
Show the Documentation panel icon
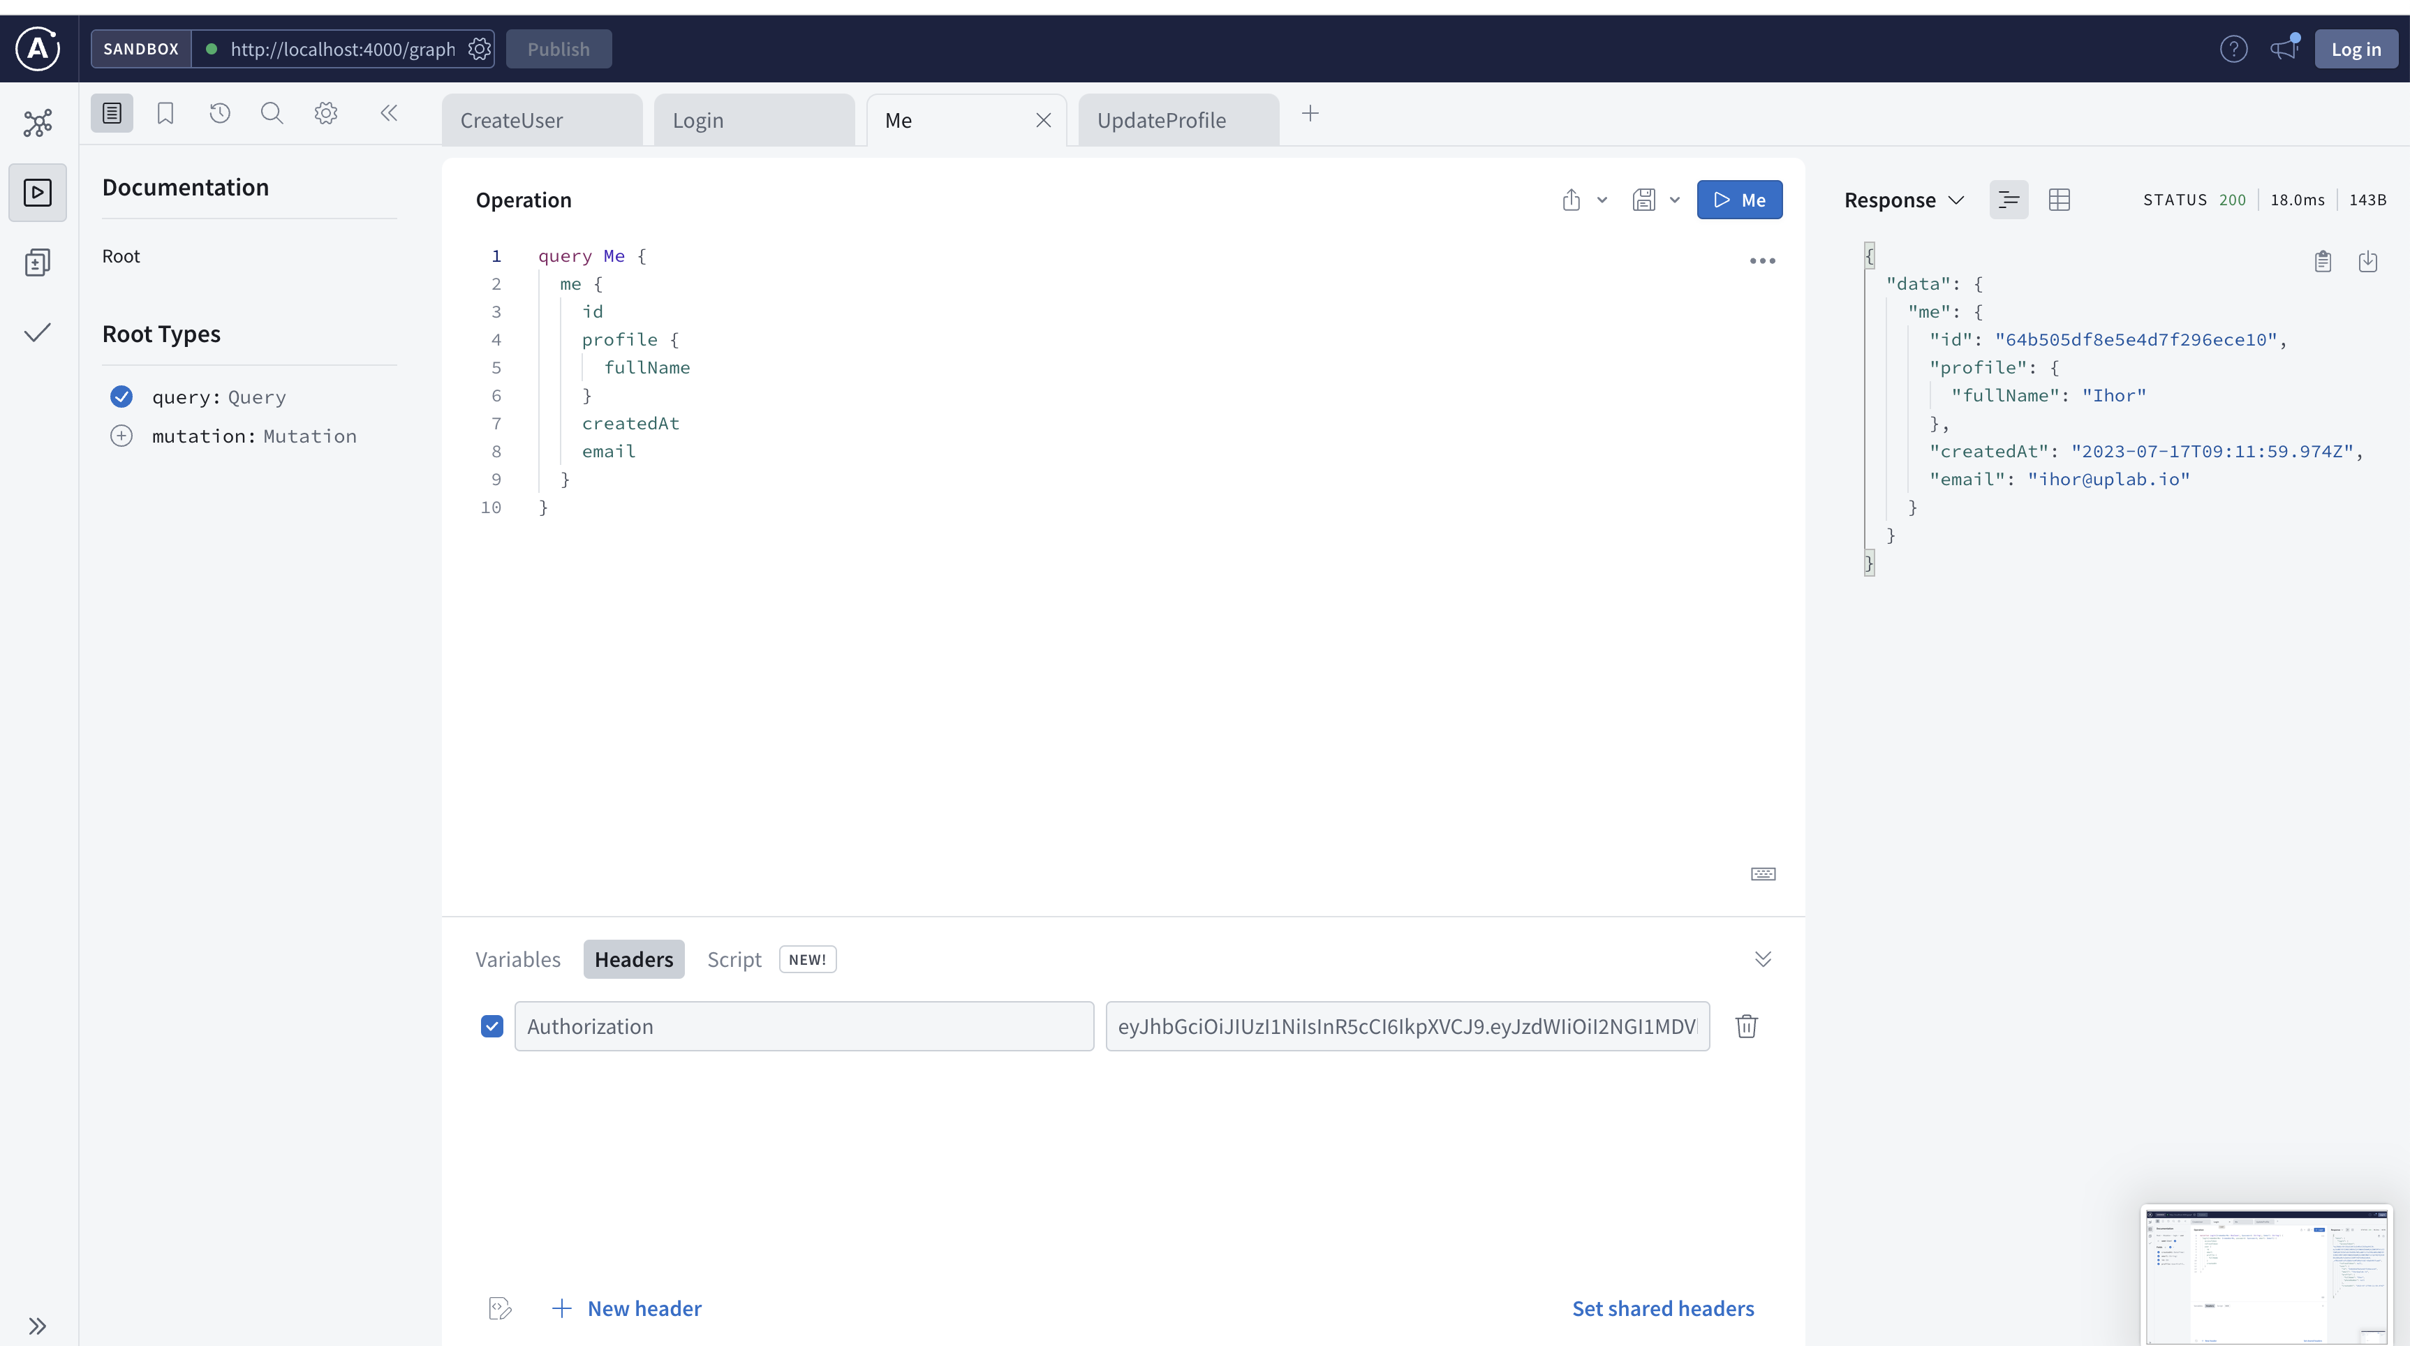coord(112,113)
